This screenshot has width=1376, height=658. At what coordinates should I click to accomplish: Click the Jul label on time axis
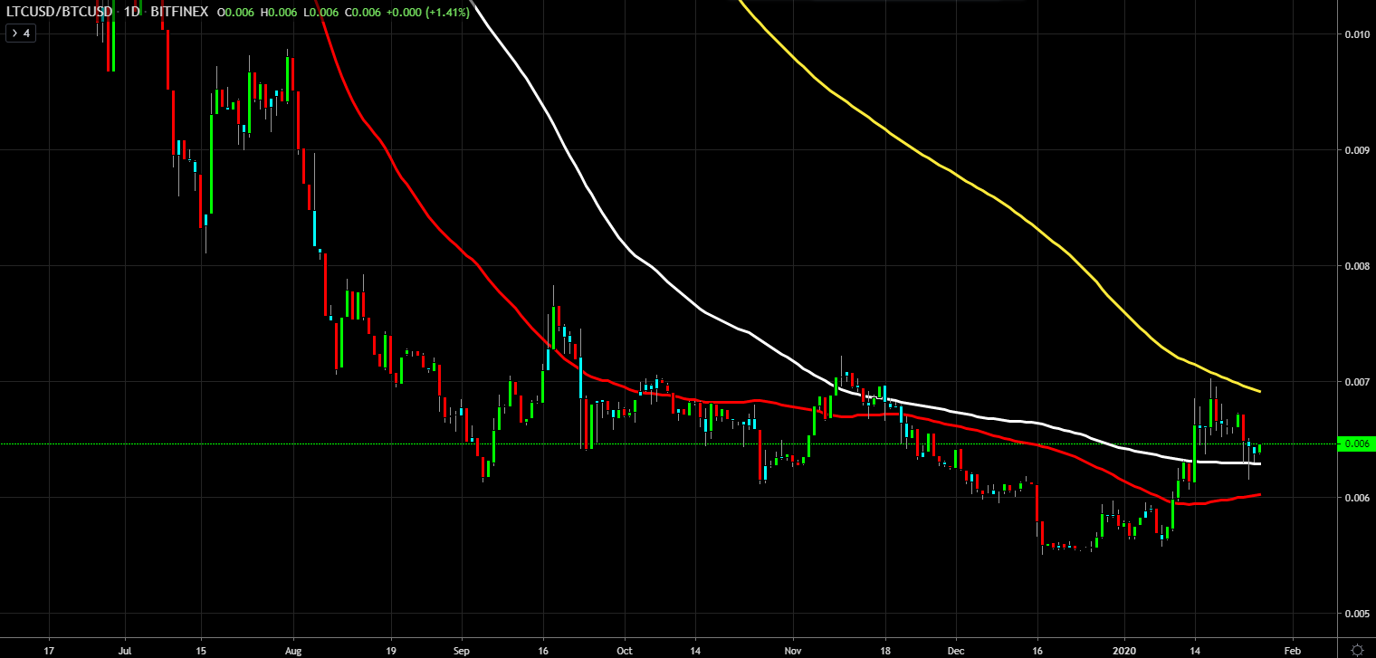click(124, 650)
